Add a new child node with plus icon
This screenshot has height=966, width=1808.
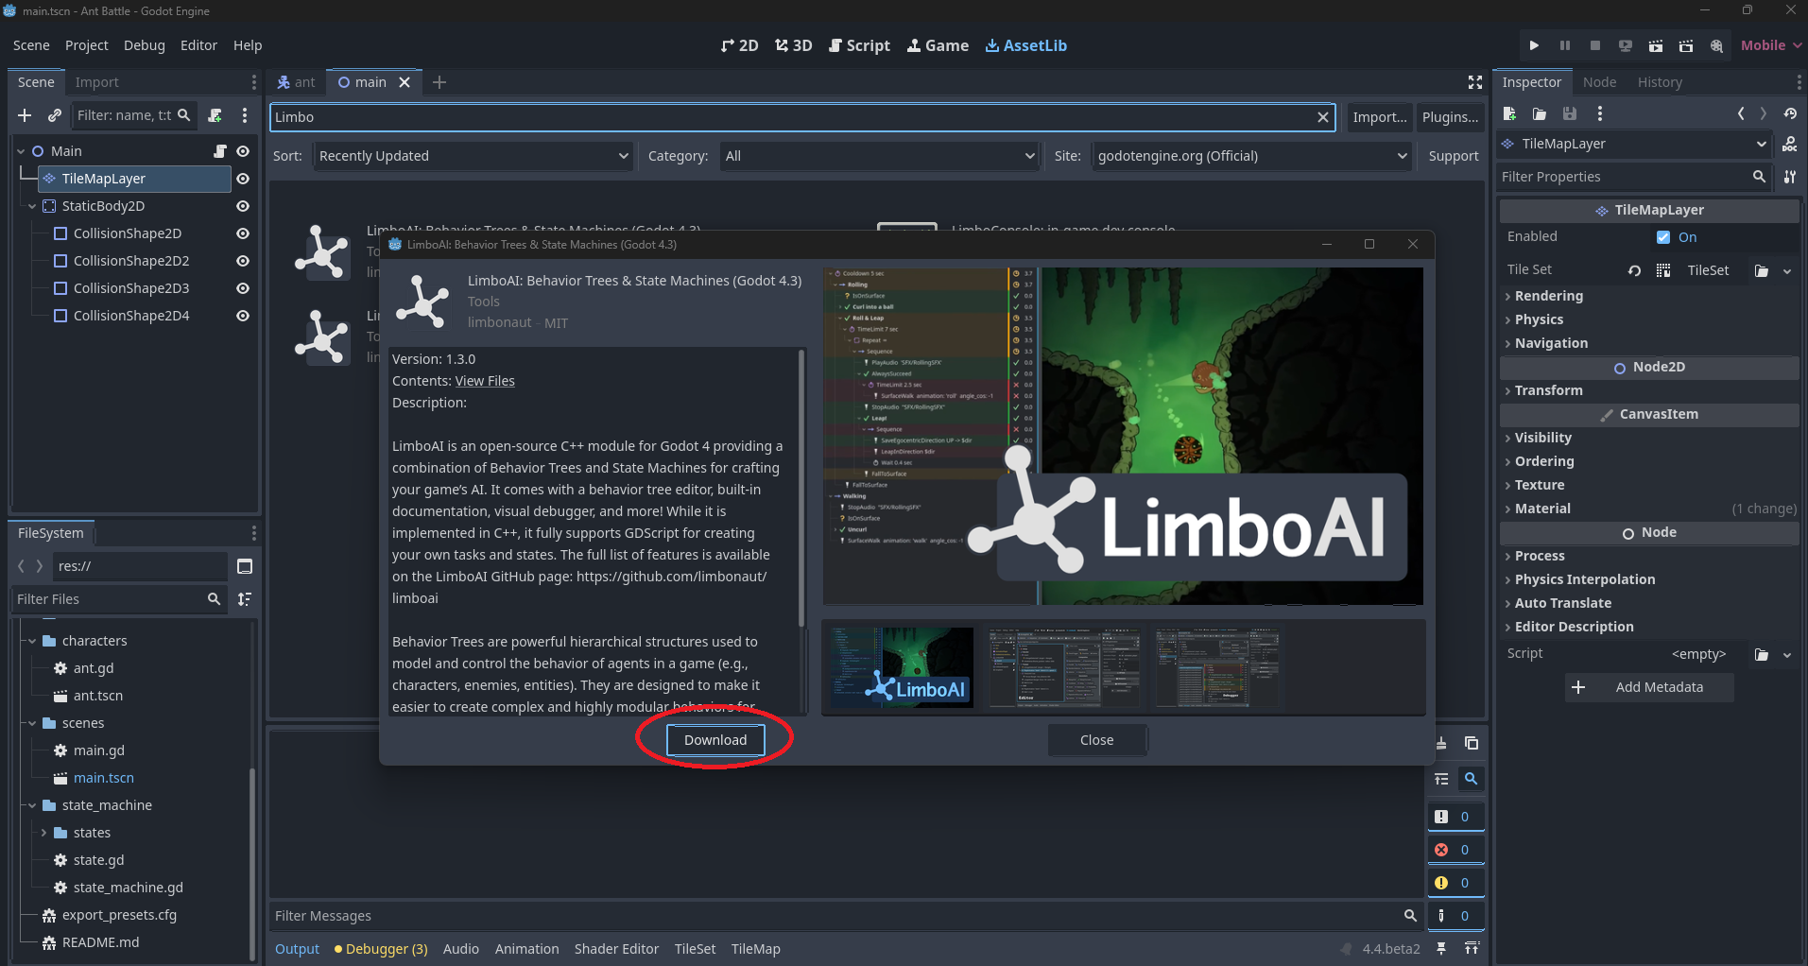click(x=25, y=115)
